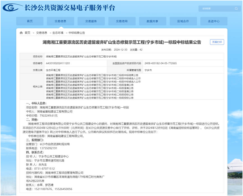Click 中标结果公告 breadcrumb link
The height and width of the screenshot is (196, 243).
77,33
